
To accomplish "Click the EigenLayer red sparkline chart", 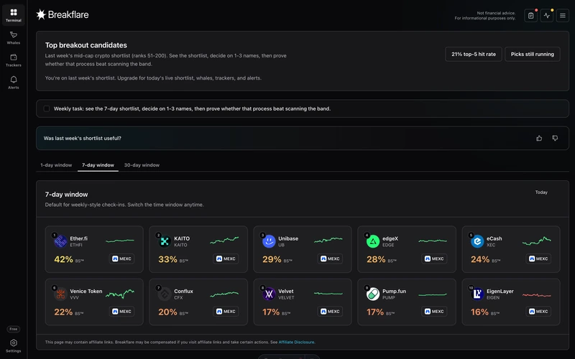I will [x=536, y=294].
